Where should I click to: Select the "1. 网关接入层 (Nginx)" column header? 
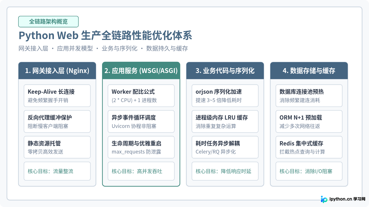[x=57, y=71]
